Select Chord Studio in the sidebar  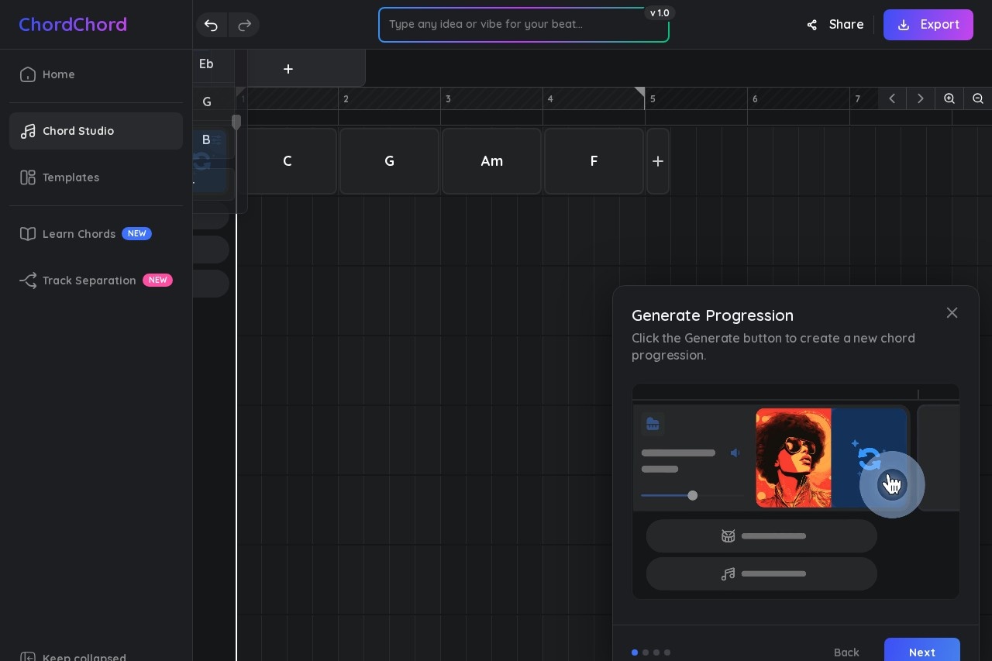[96, 131]
